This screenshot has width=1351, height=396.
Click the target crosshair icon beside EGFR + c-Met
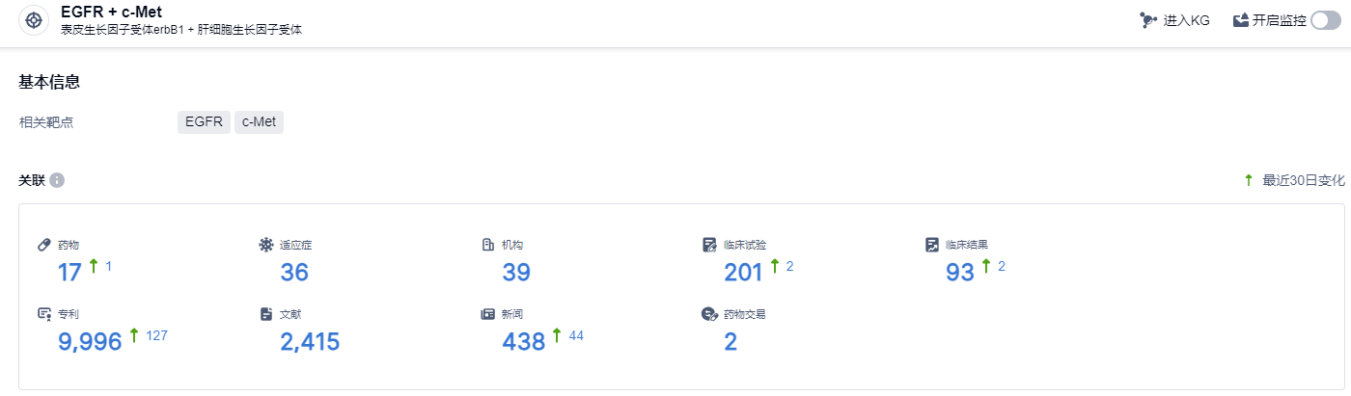[34, 20]
